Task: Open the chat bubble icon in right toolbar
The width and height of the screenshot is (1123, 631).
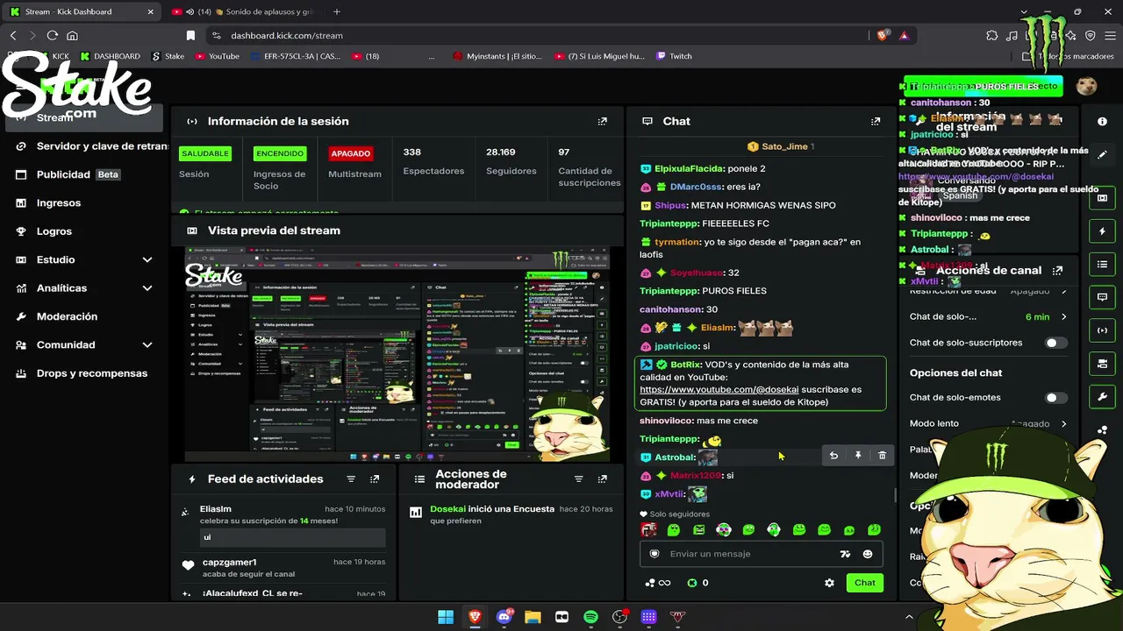Action: pyautogui.click(x=1103, y=297)
